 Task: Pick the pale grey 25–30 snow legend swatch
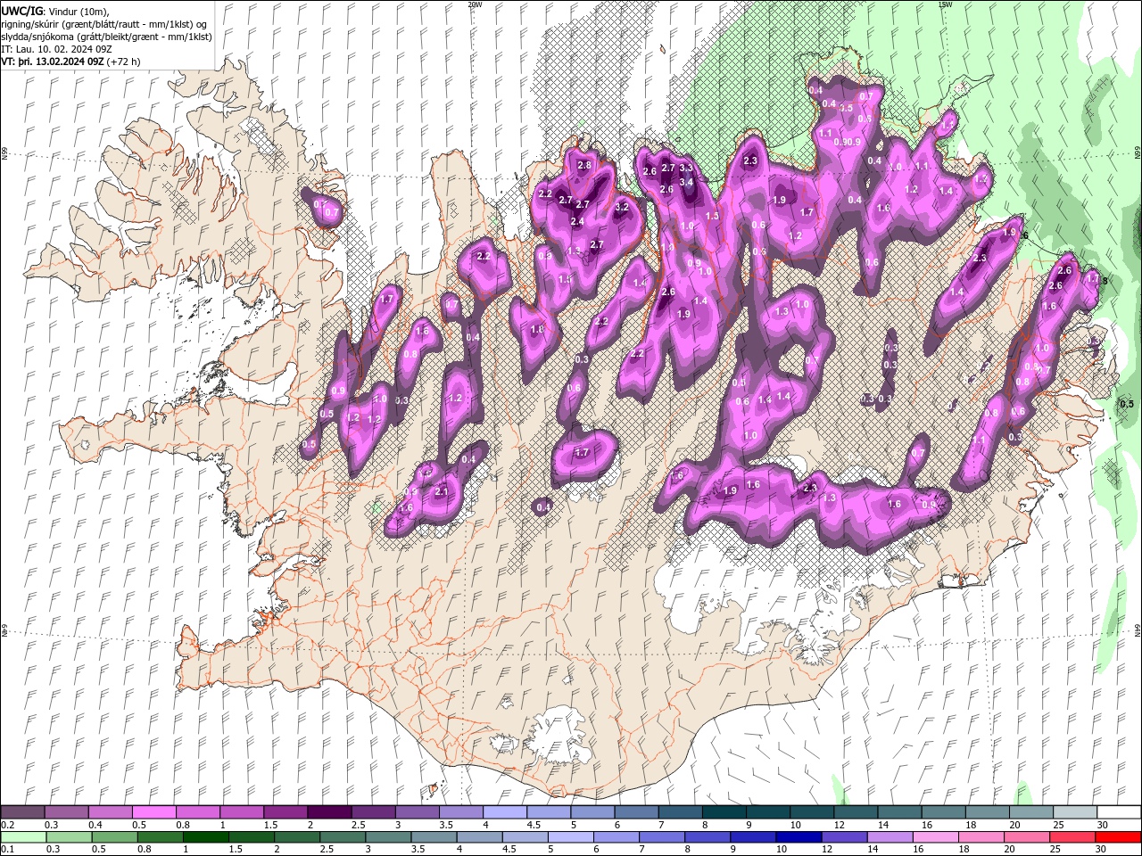click(1075, 812)
